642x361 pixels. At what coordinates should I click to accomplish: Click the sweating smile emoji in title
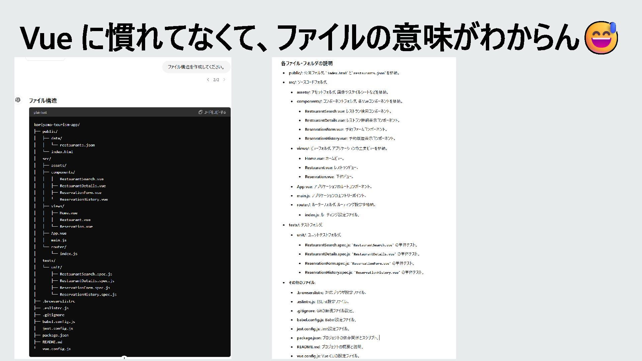(x=601, y=38)
